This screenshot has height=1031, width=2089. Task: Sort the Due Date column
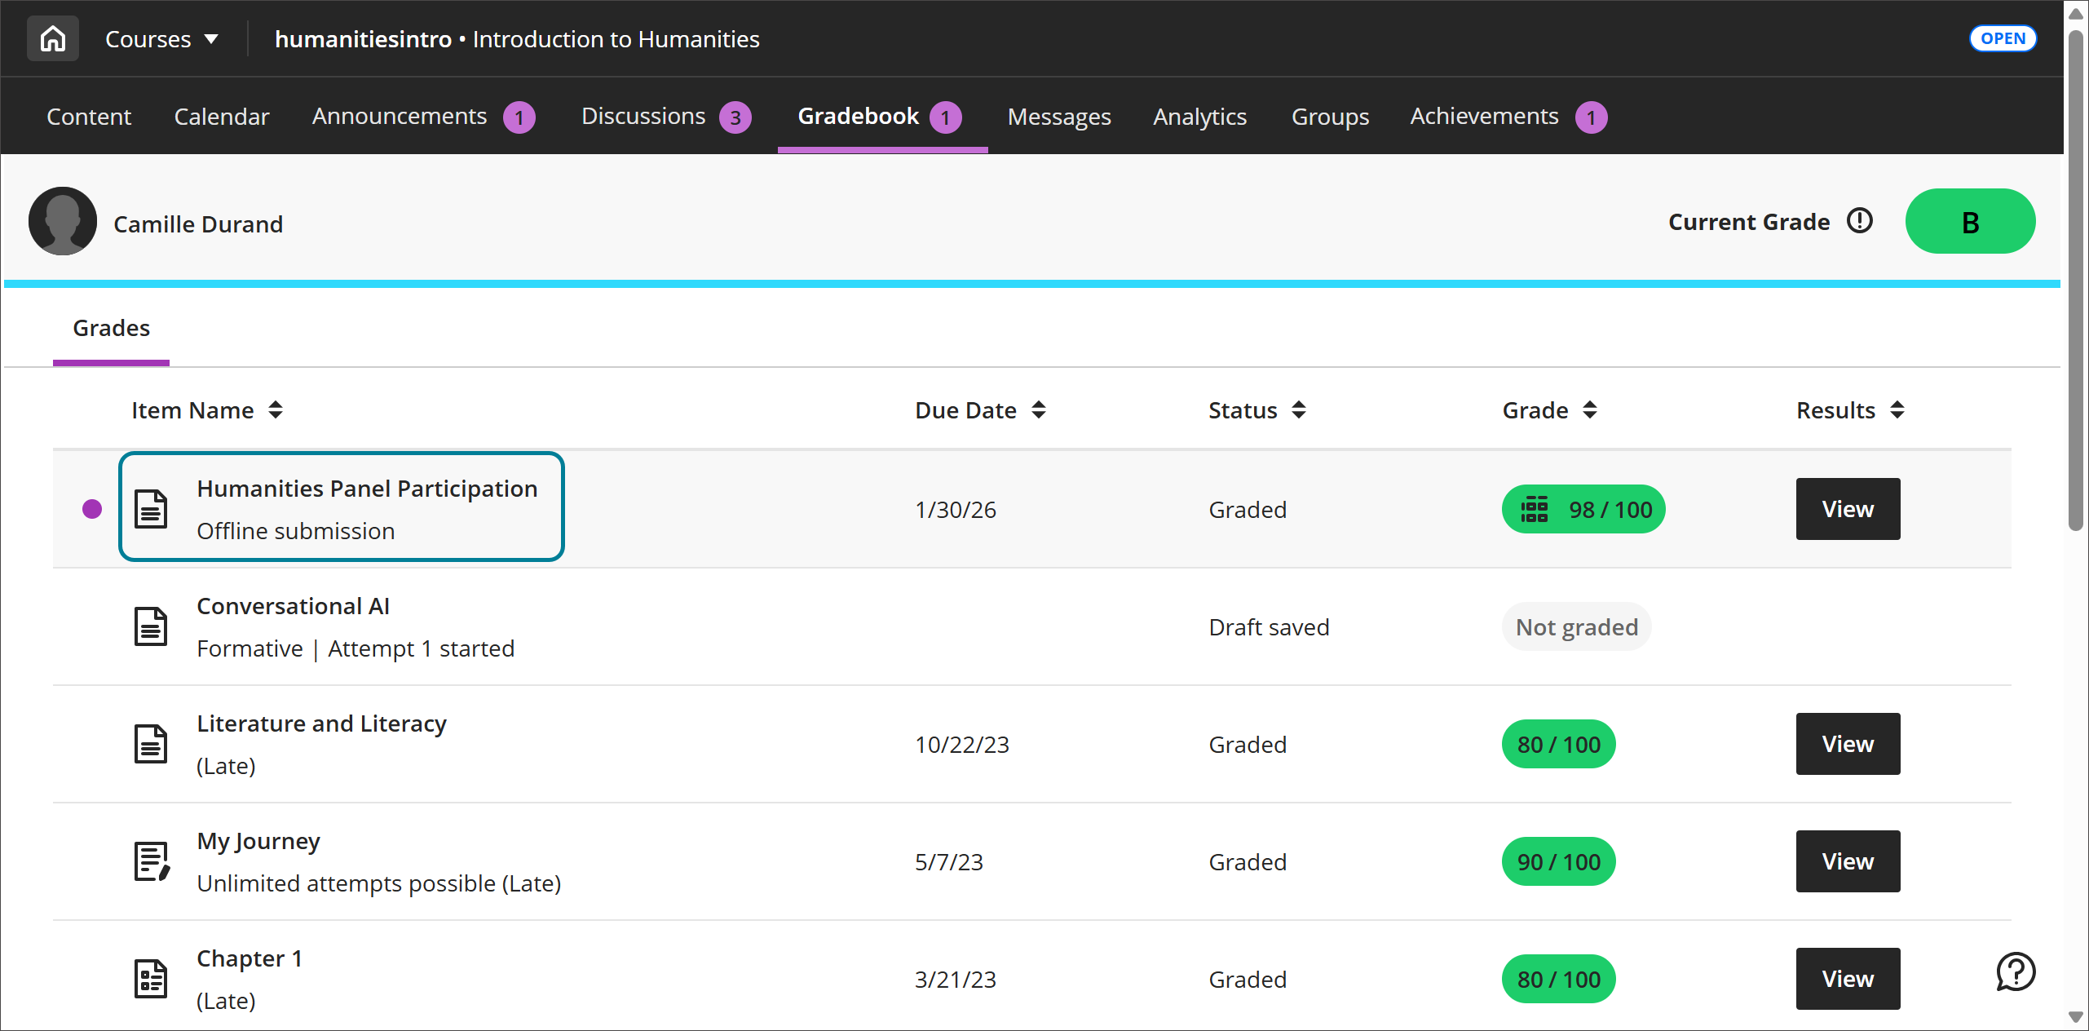pyautogui.click(x=1040, y=410)
